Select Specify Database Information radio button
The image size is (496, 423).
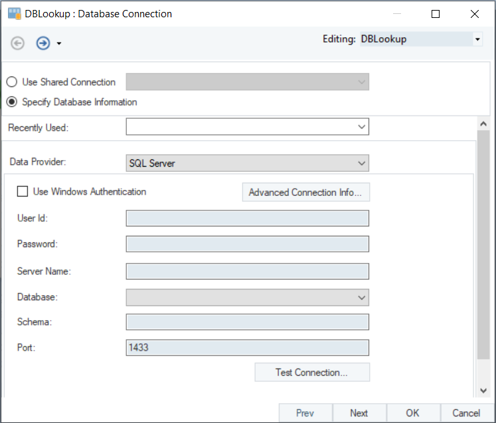[x=12, y=102]
